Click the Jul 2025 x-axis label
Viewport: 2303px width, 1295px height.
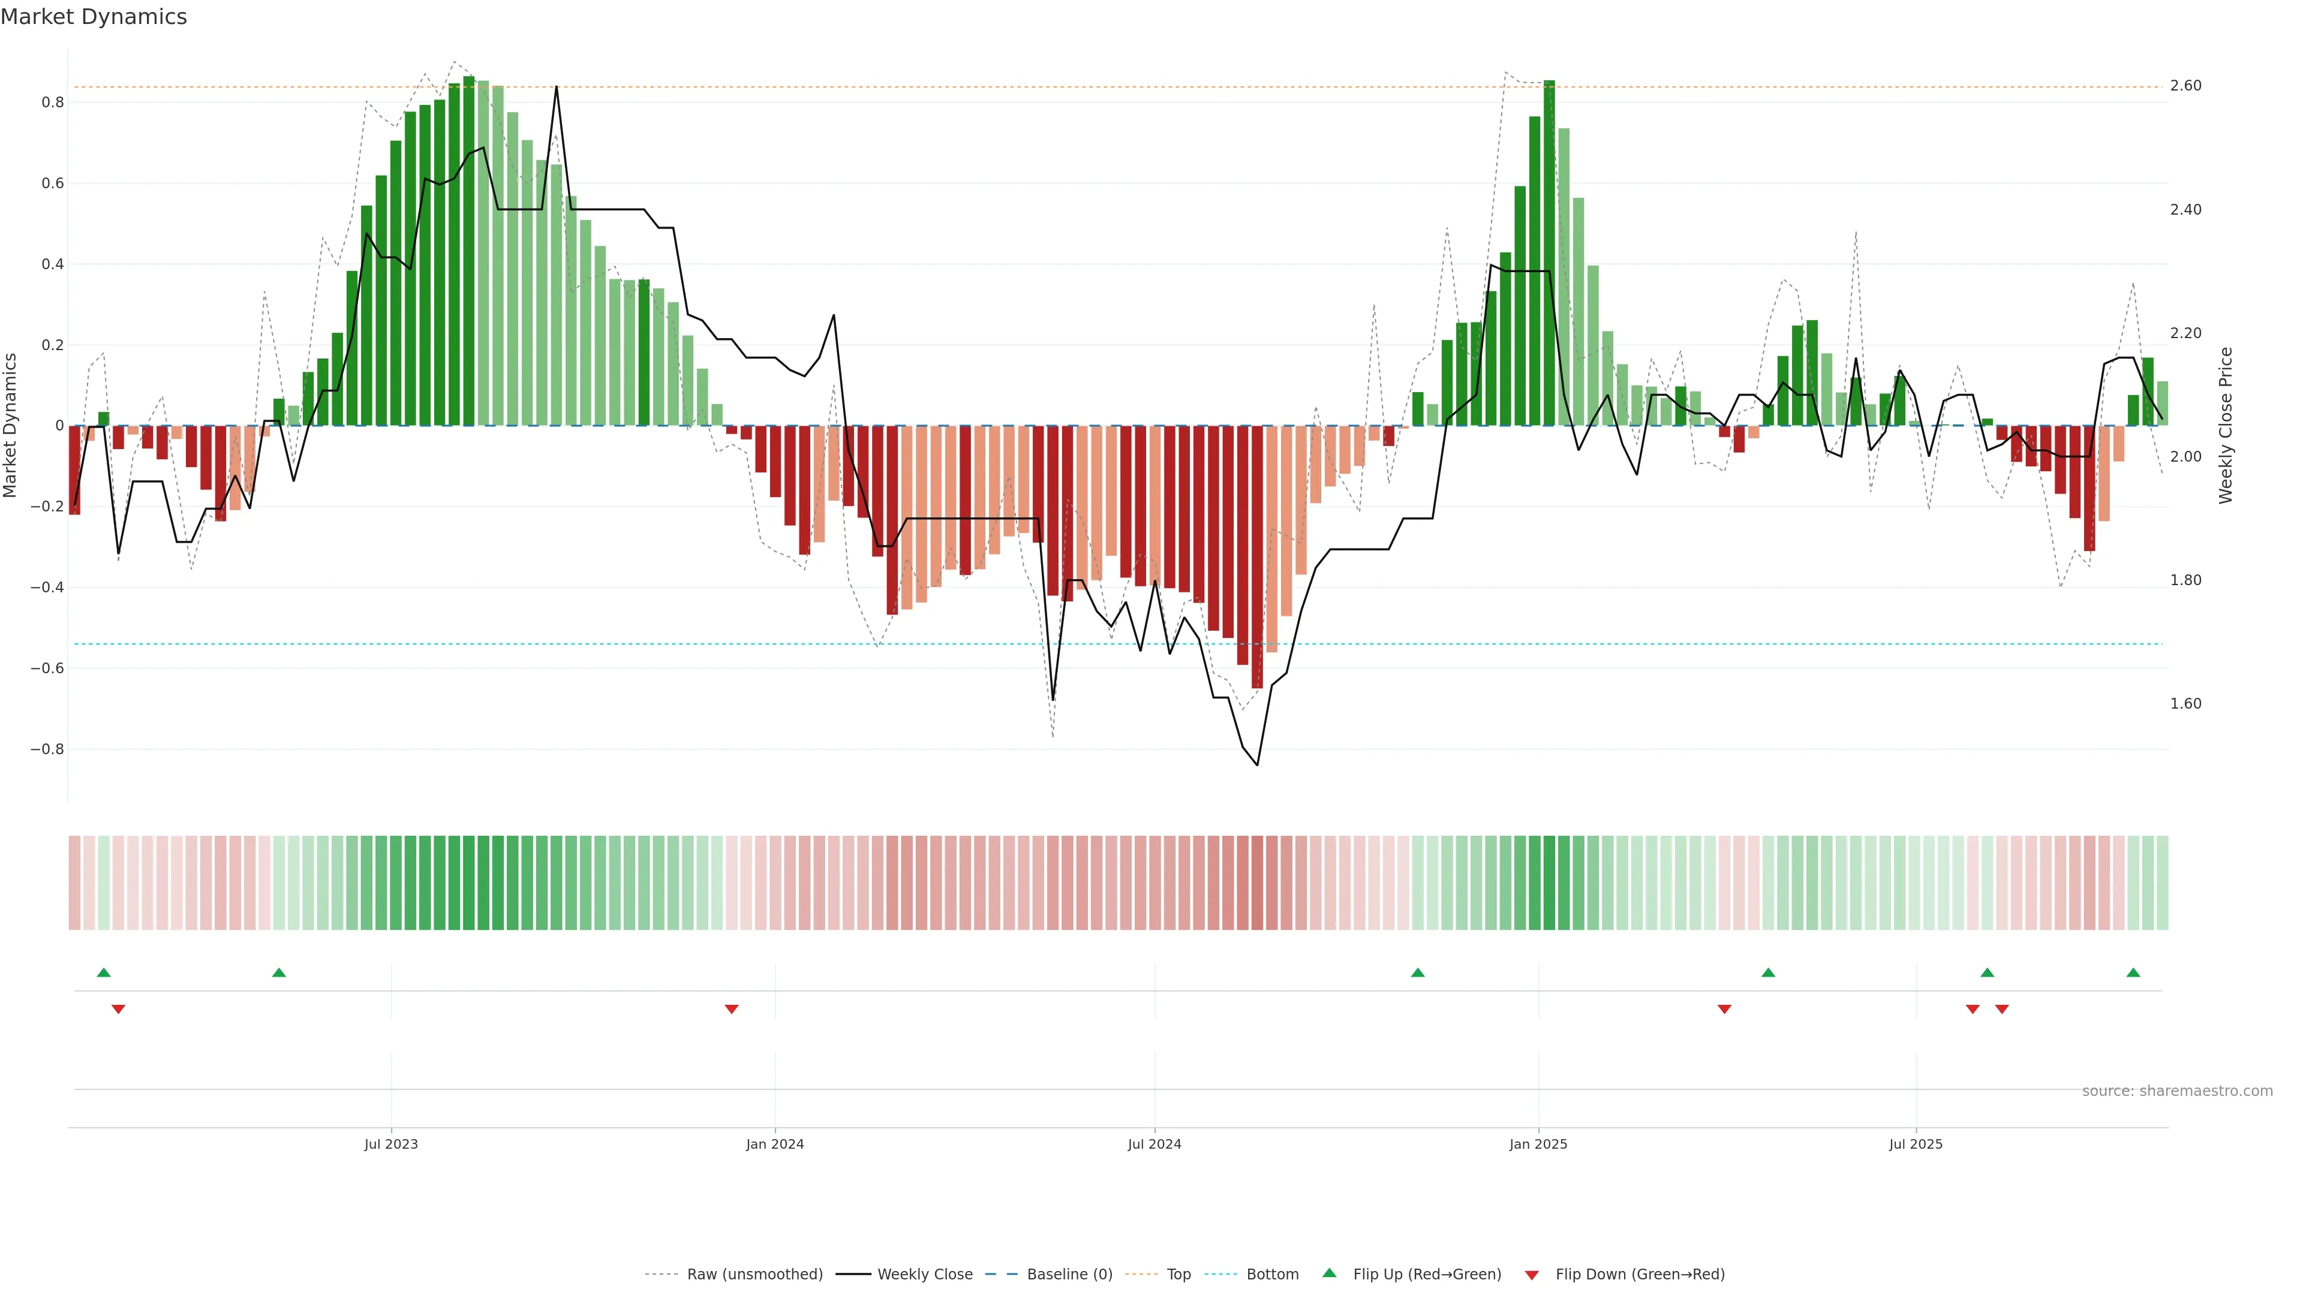click(x=1916, y=1144)
